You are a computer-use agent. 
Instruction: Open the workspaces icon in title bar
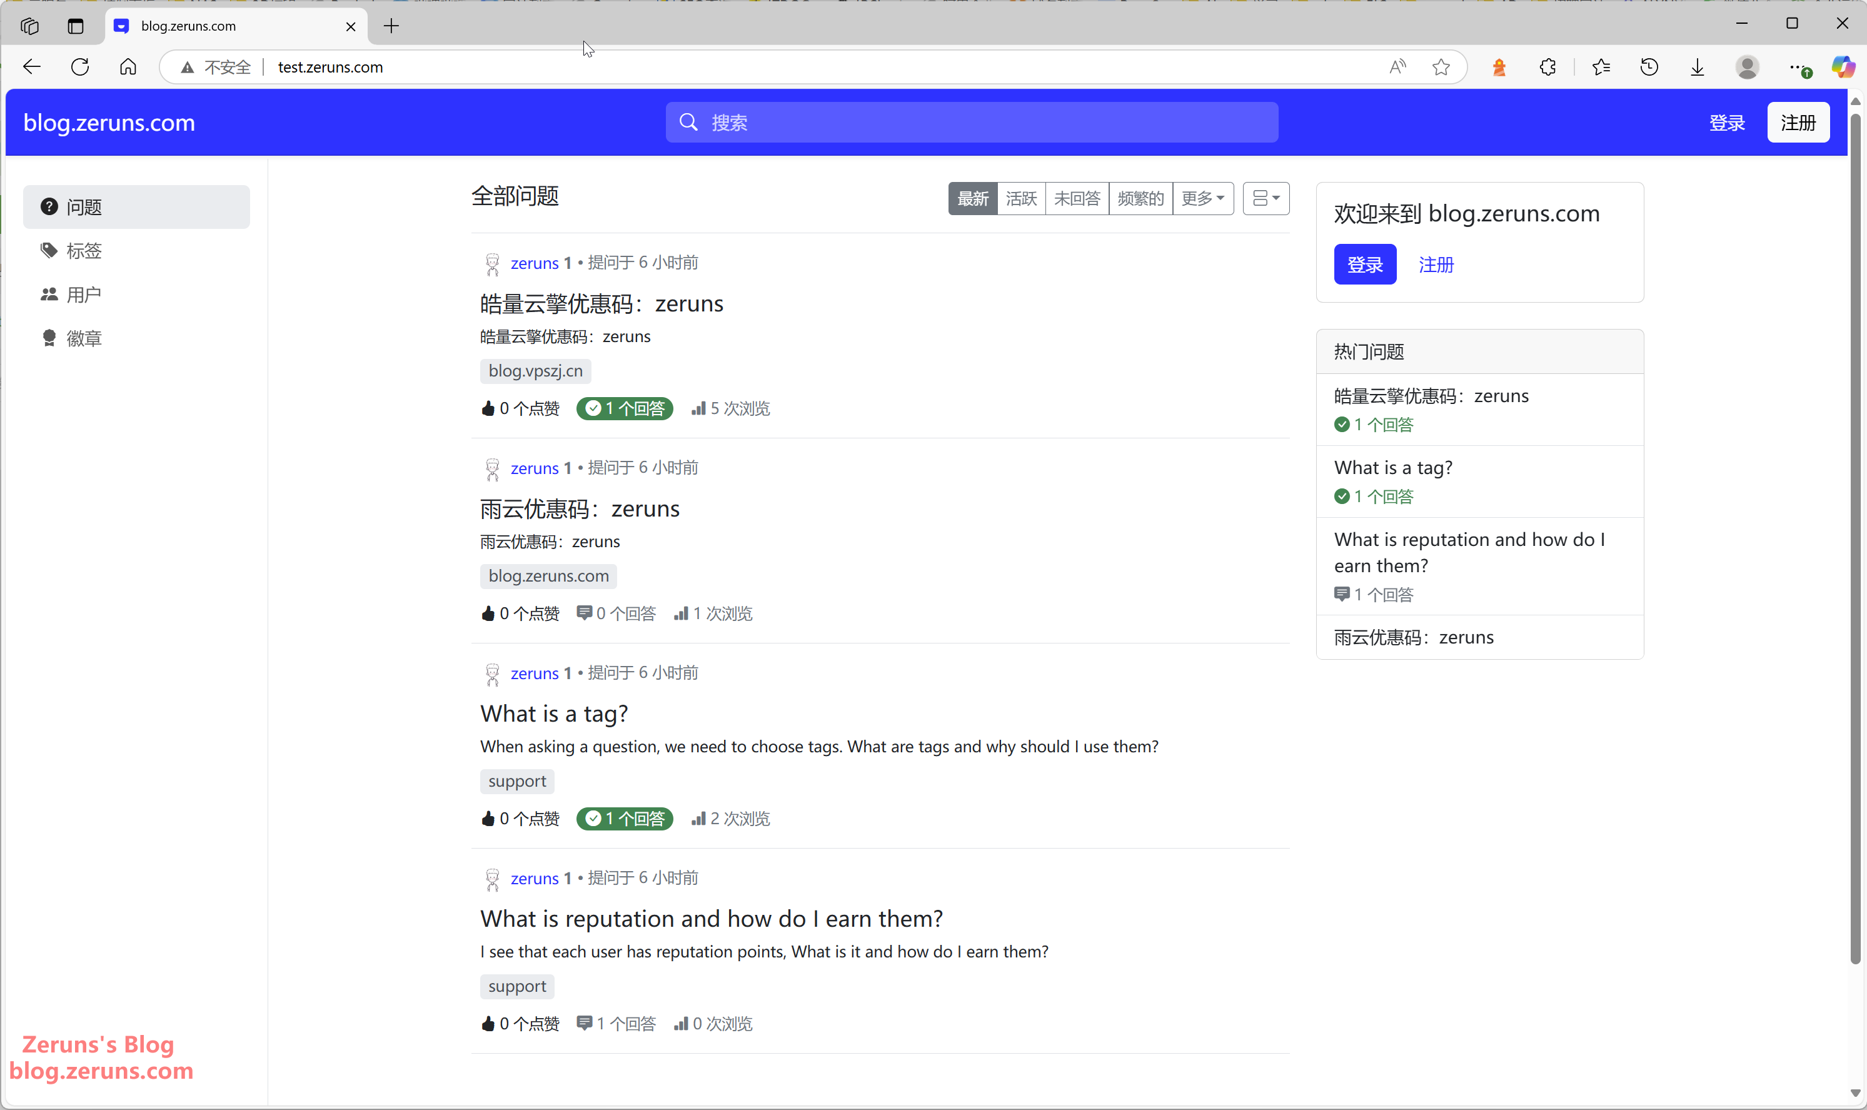point(29,26)
